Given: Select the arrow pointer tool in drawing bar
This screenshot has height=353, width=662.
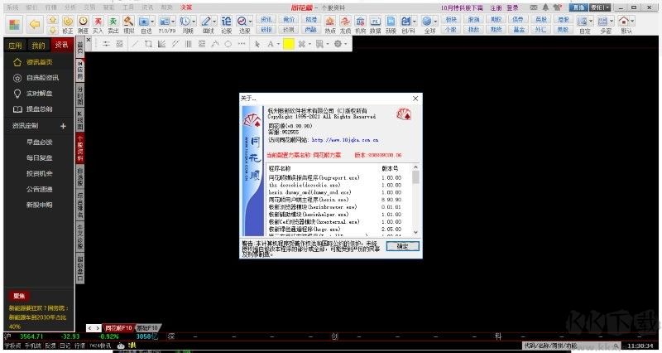Looking at the screenshot, I should [x=257, y=44].
